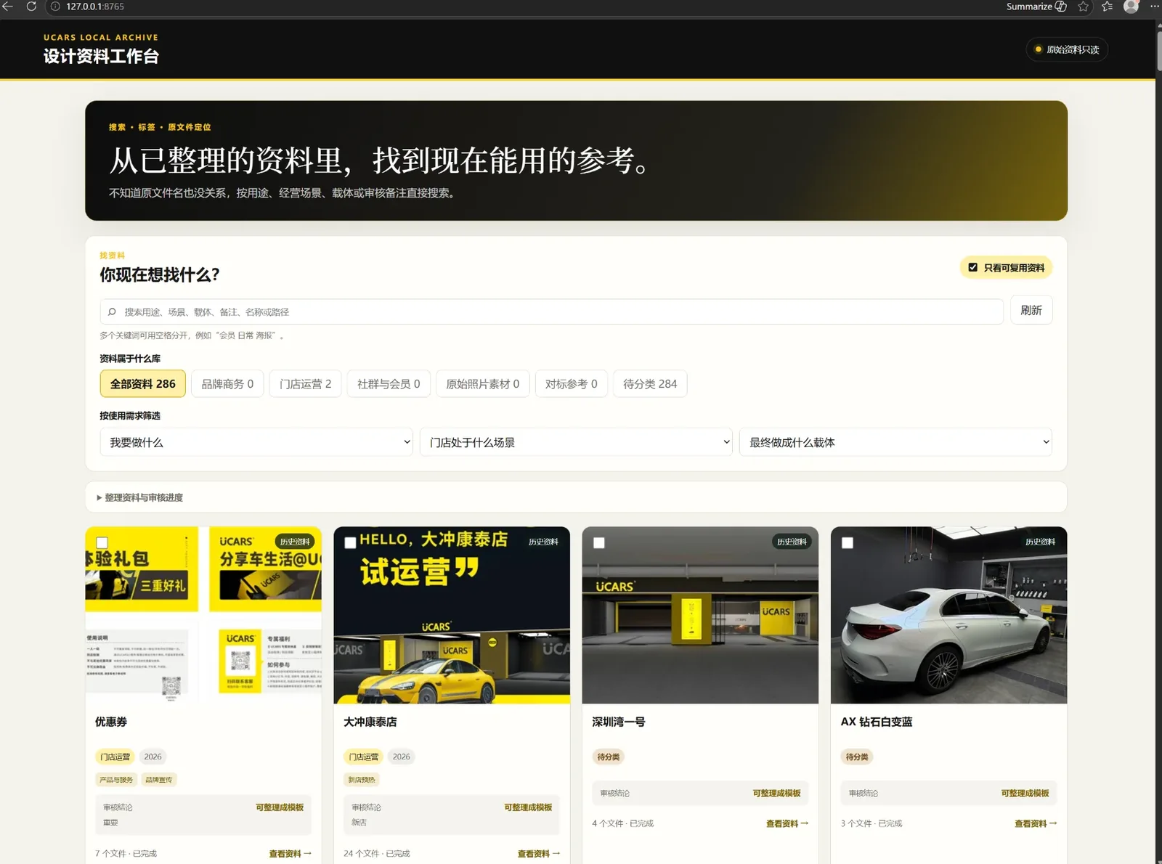The image size is (1162, 864).
Task: Click the Summarize button in browser toolbar
Action: [1036, 7]
